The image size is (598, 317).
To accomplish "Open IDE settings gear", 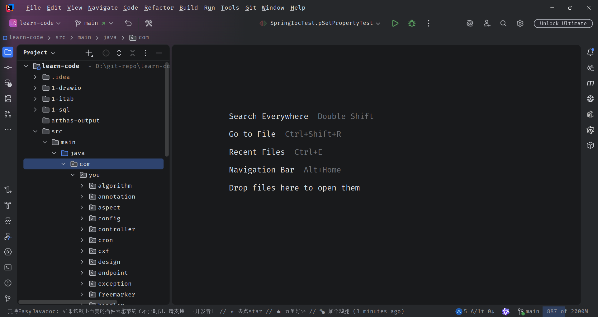I will 520,23.
